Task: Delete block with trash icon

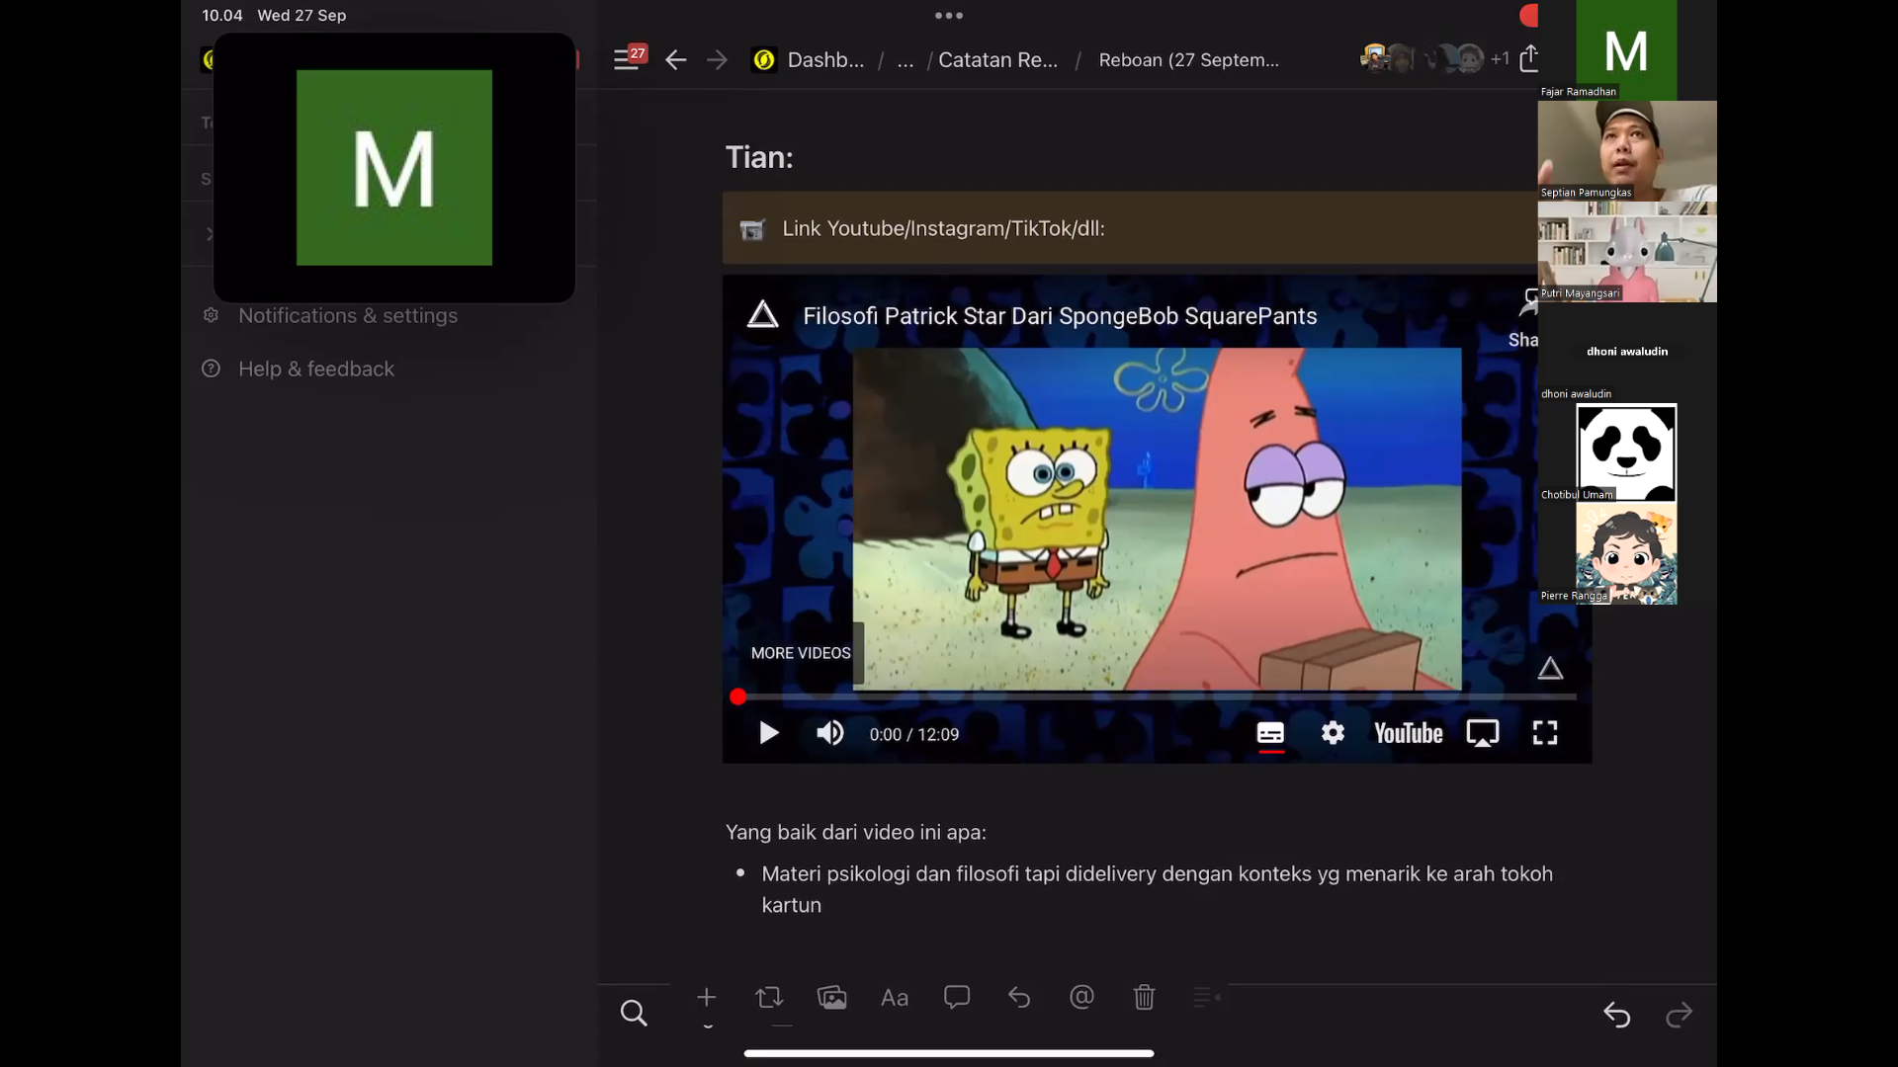Action: (1144, 998)
